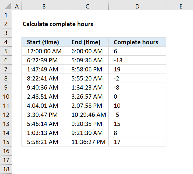Select column E header
The height and width of the screenshot is (174, 193).
180,6
